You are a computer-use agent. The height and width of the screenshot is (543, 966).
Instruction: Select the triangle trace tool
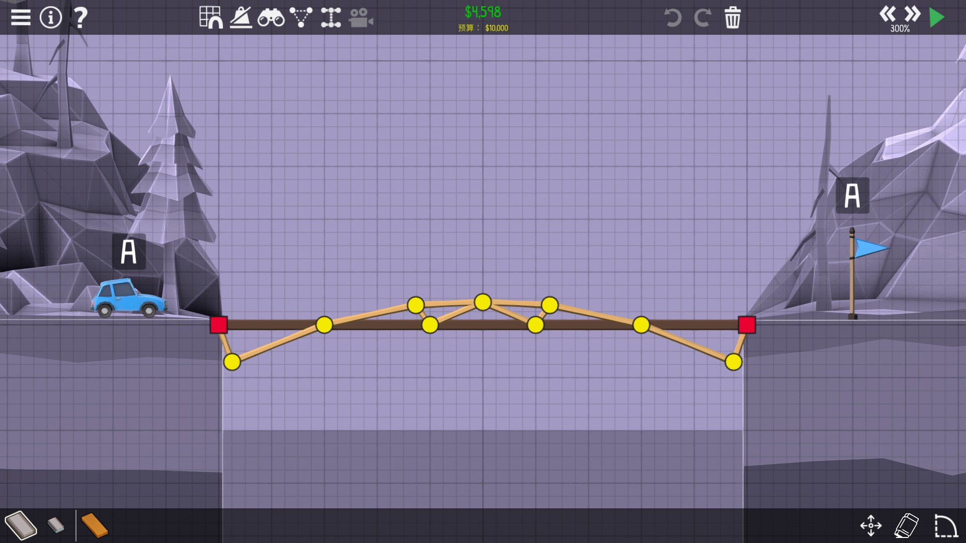pyautogui.click(x=301, y=18)
